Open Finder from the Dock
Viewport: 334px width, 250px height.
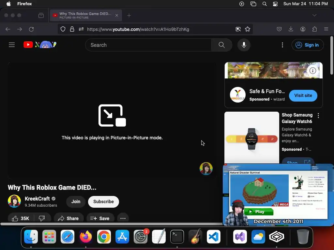pos(31,236)
